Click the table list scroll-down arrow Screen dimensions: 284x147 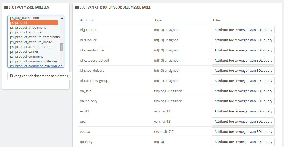pyautogui.click(x=62, y=66)
